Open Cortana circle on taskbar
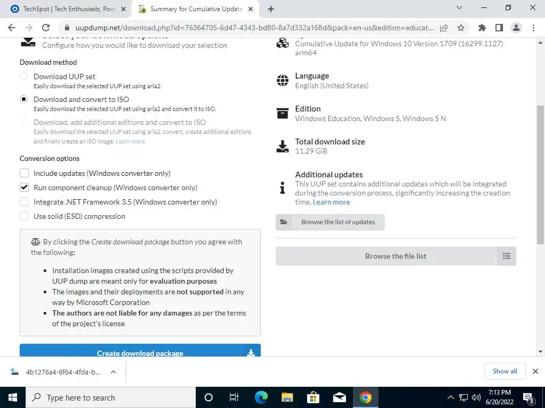 [208, 397]
